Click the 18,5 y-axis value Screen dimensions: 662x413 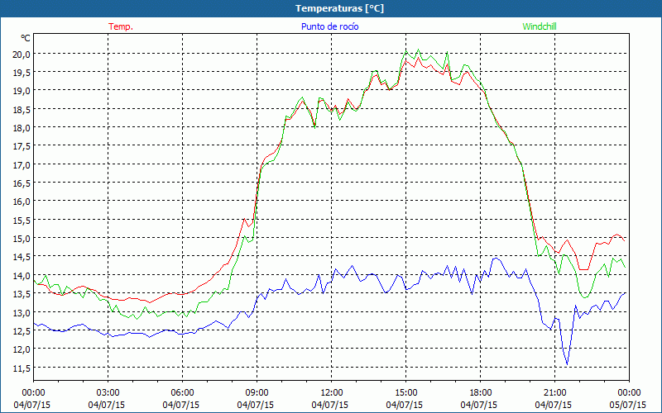point(21,109)
